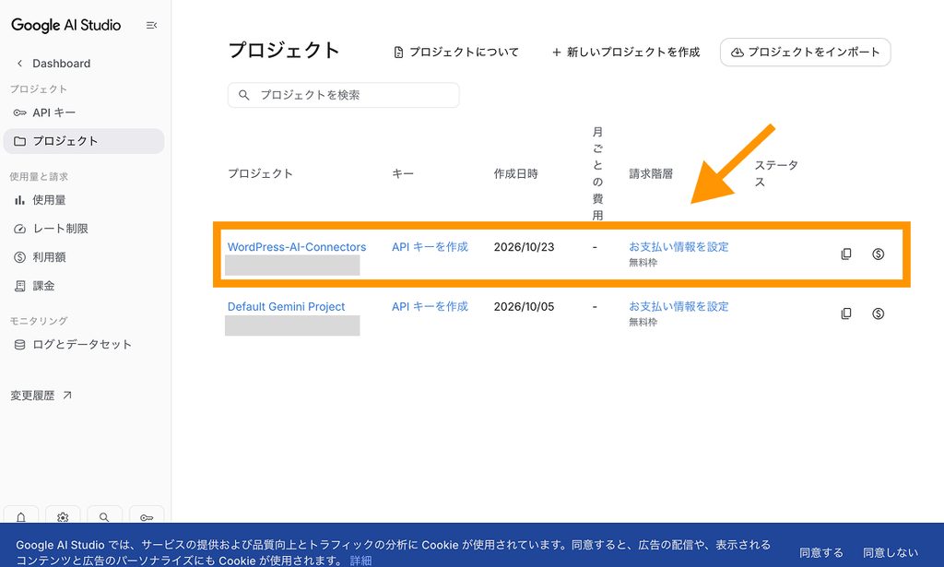
Task: Click the 請求階層 column header
Action: [651, 174]
